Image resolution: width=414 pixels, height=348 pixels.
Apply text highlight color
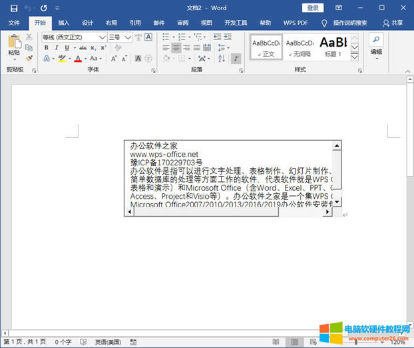(62, 59)
